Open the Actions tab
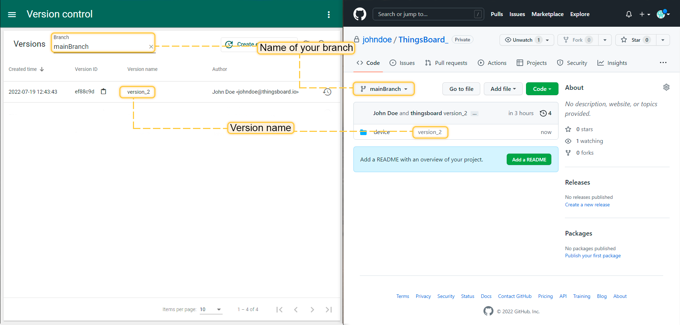Screen dimensions: 680x325 pyautogui.click(x=492, y=63)
